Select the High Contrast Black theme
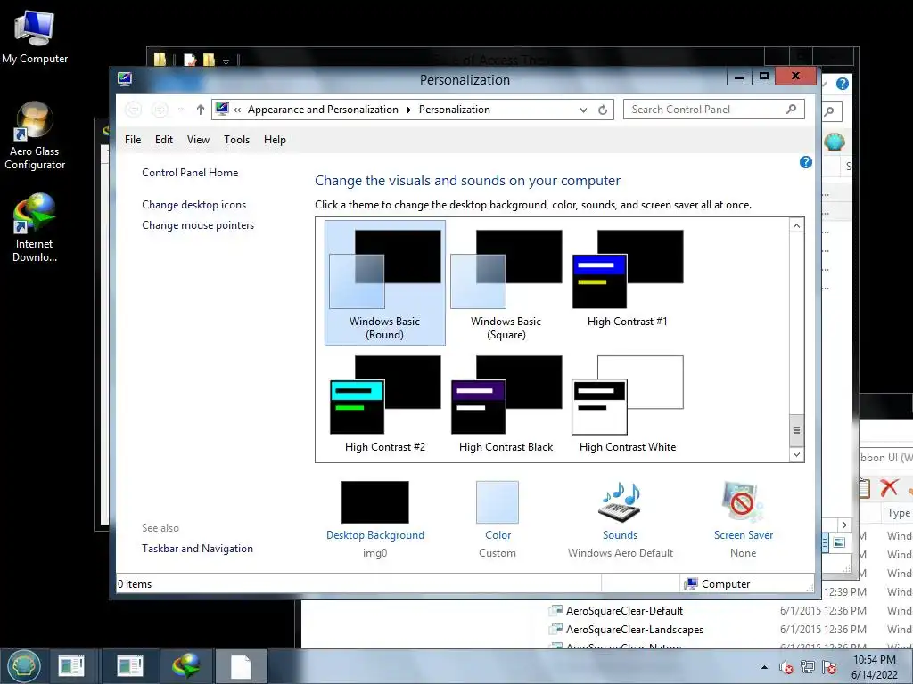This screenshot has height=684, width=913. point(506,403)
